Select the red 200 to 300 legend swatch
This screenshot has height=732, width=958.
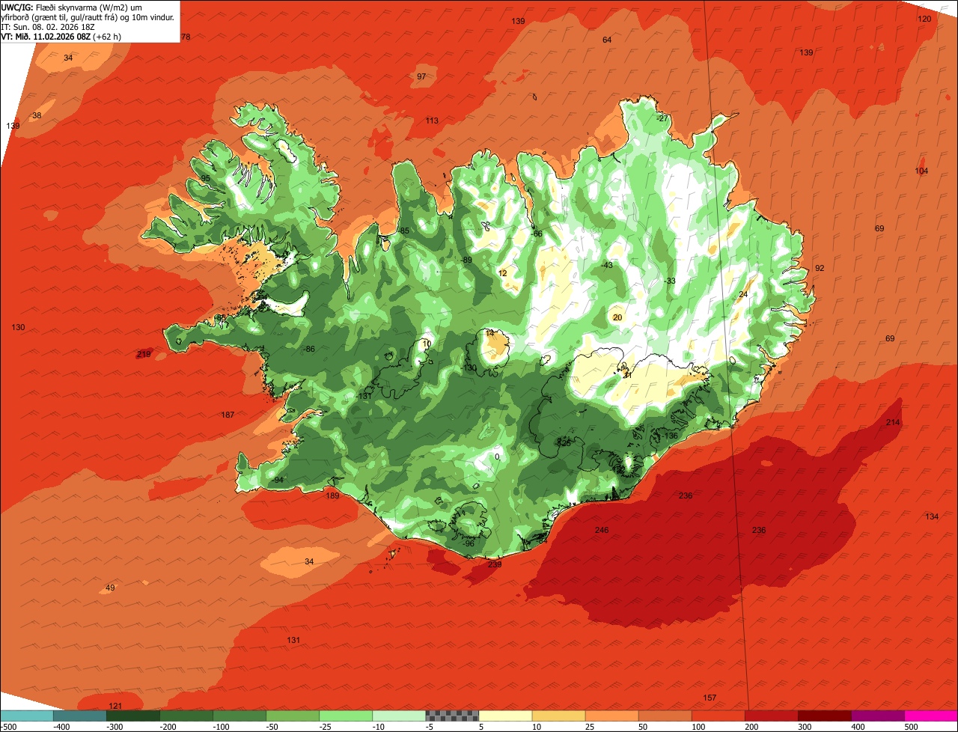click(771, 716)
